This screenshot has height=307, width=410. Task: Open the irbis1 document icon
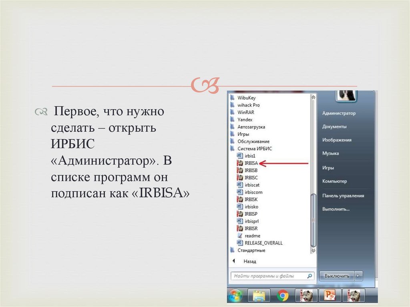pyautogui.click(x=240, y=156)
